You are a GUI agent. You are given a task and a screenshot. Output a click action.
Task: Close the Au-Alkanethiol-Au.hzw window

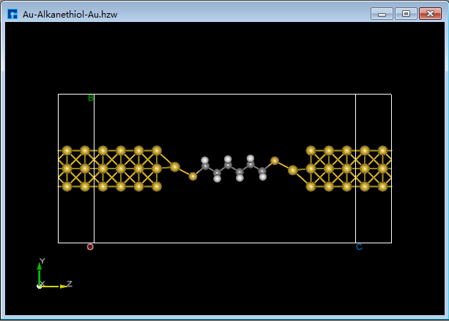point(430,14)
